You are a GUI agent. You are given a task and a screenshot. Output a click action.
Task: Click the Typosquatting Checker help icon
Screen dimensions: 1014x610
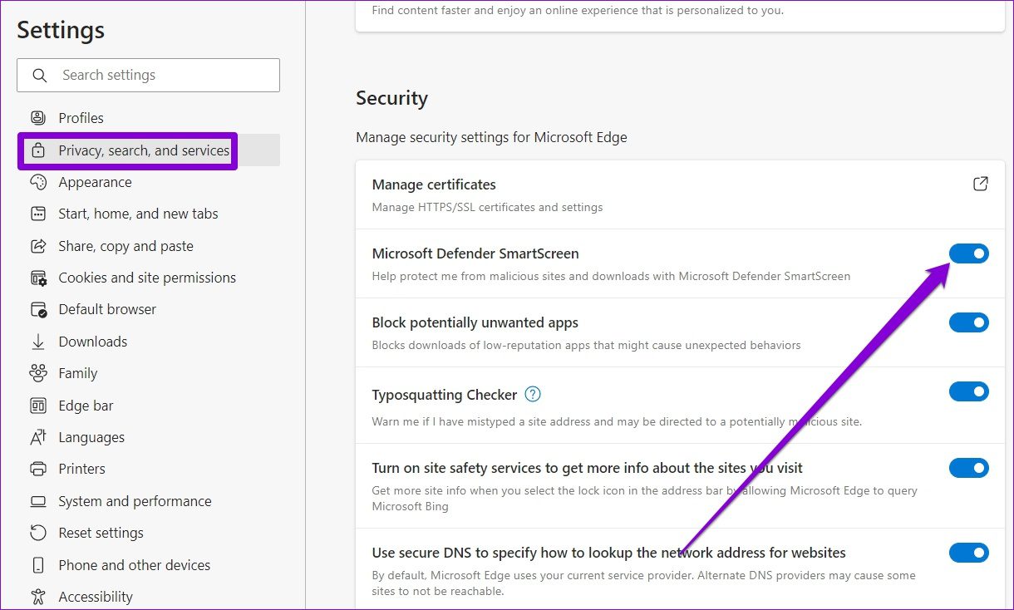click(534, 395)
